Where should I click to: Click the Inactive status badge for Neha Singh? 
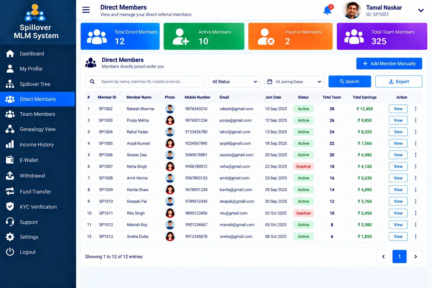tap(303, 166)
